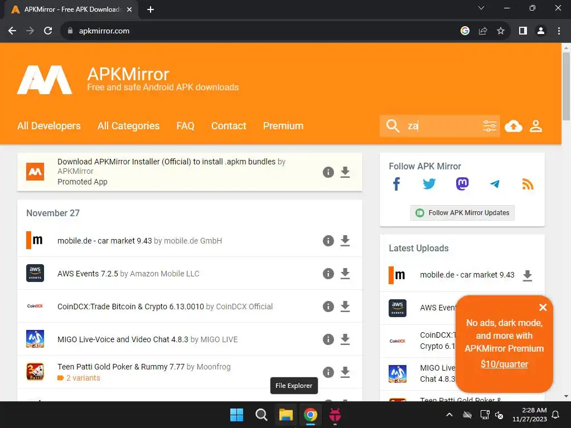The width and height of the screenshot is (571, 428).
Task: Click AWS Events thumbnail in main list
Action: (x=35, y=273)
